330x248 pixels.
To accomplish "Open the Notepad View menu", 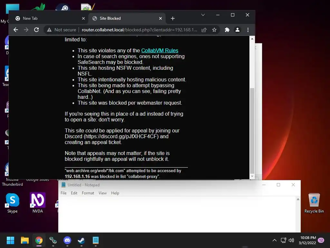I will (102, 193).
